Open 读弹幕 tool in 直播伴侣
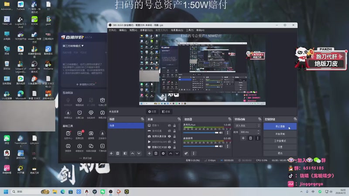 pos(91,135)
